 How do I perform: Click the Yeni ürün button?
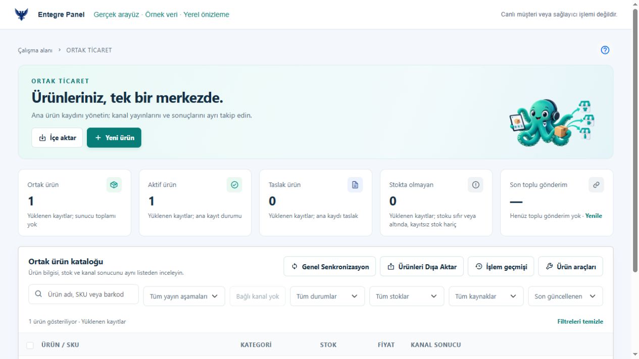coord(114,138)
